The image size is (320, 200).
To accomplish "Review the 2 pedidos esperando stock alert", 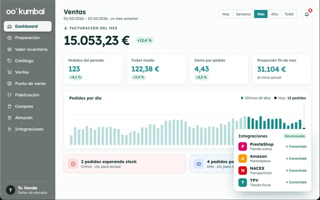I will 124,164.
